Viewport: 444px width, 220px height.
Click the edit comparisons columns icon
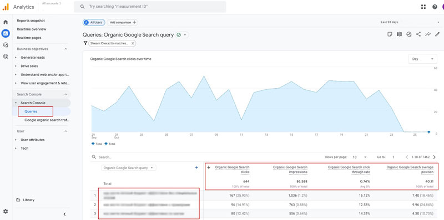399,34
